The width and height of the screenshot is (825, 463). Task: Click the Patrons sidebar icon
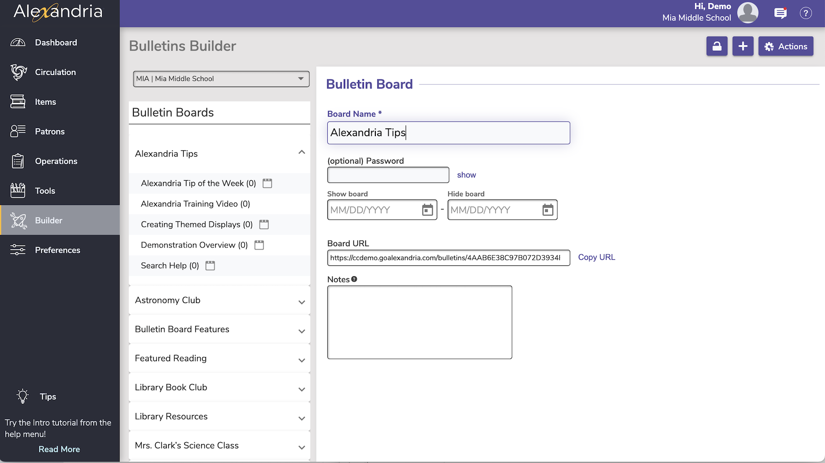(18, 131)
